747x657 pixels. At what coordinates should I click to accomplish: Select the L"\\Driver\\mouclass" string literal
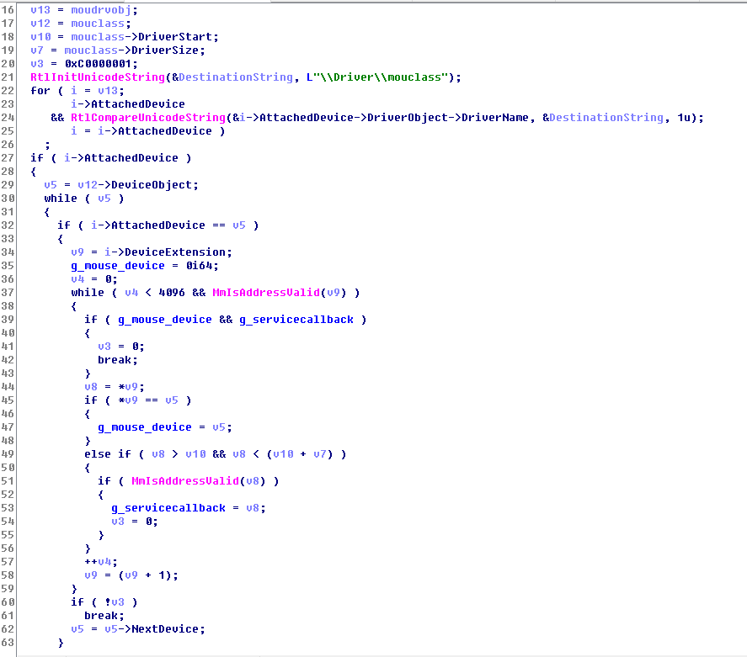[x=377, y=77]
